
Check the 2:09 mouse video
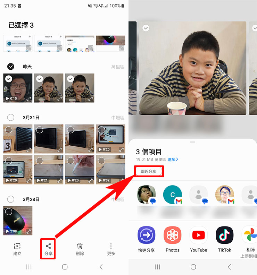(9, 212)
